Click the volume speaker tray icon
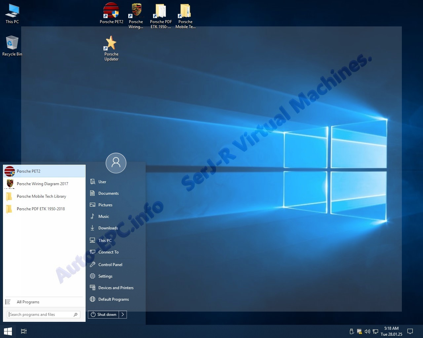 click(x=367, y=331)
